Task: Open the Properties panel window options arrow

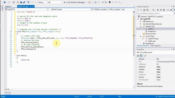Action: coord(171,49)
